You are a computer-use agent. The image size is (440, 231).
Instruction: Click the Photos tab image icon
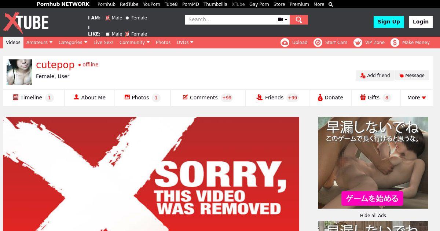tap(127, 97)
